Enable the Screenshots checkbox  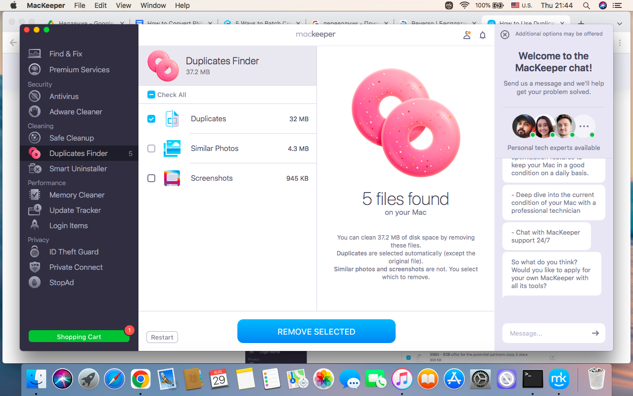[151, 178]
